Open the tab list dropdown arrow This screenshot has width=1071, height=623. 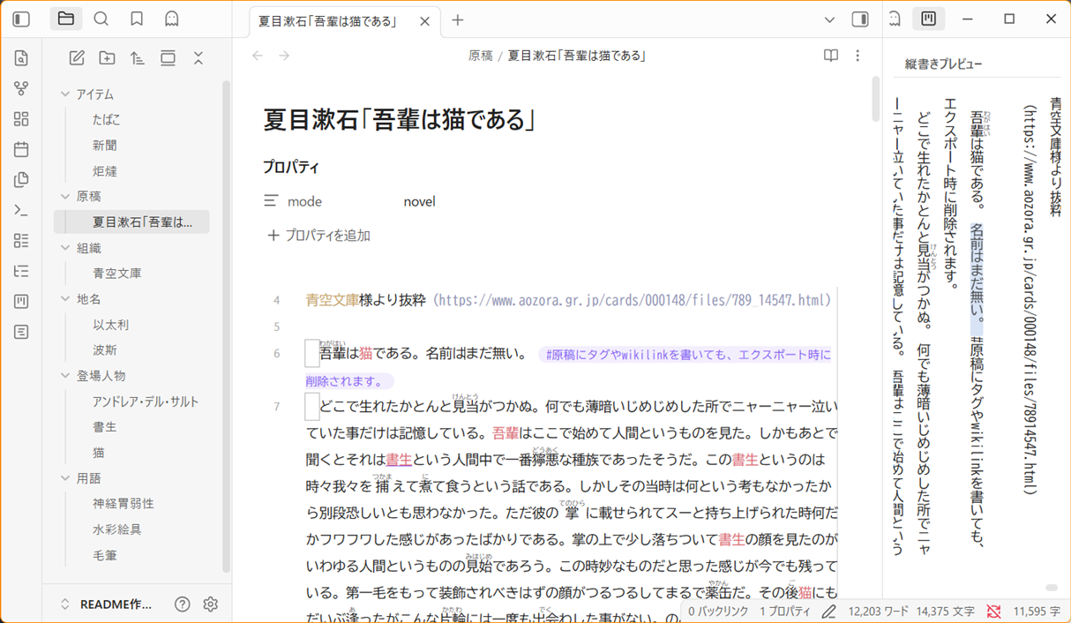[829, 19]
